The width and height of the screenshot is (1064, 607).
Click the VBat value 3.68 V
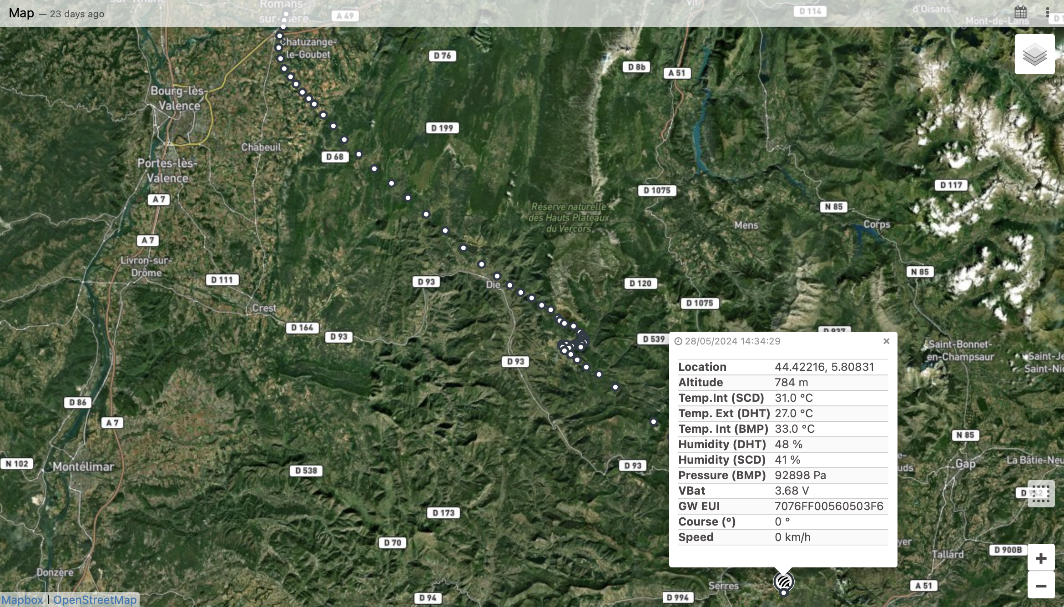pos(792,491)
